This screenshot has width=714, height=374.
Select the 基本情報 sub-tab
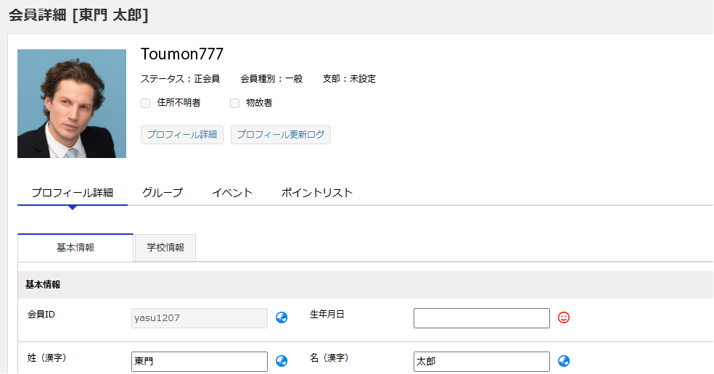pos(75,247)
